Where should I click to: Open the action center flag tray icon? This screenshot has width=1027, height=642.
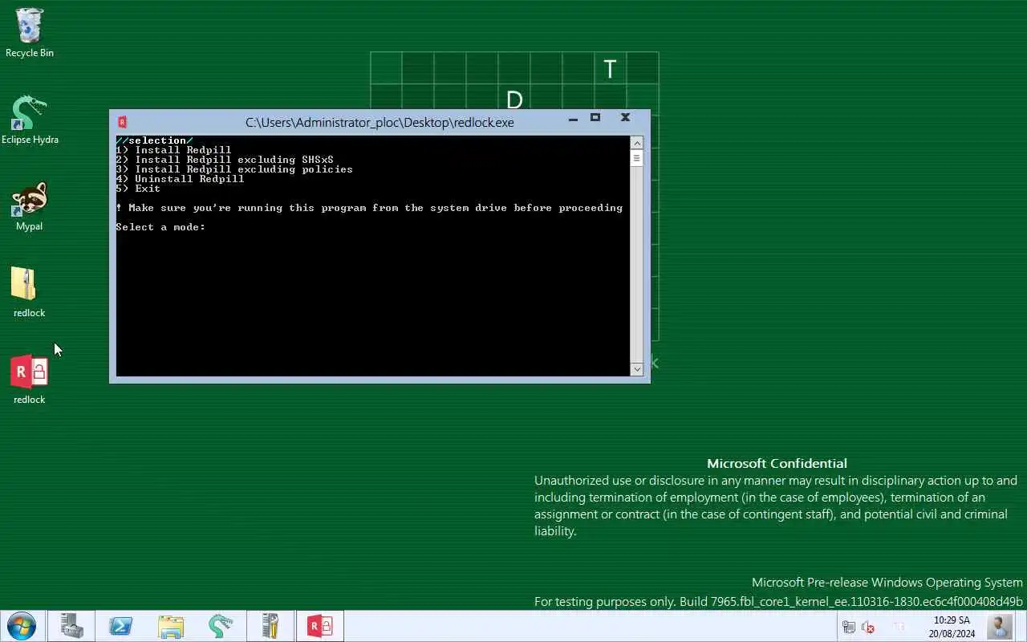(899, 627)
